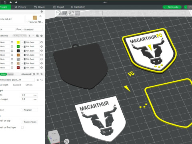
Task: Remove last filament with the minus icon
Action: [33, 36]
